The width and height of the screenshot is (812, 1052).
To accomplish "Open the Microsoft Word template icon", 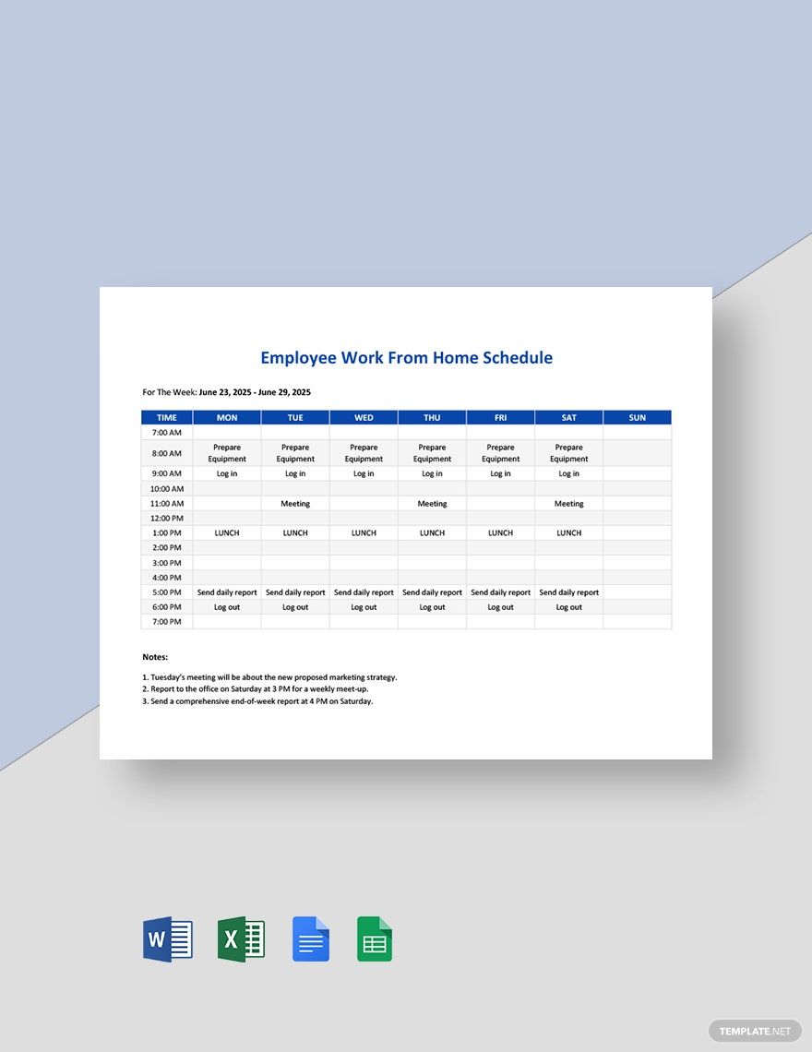I will (x=166, y=938).
